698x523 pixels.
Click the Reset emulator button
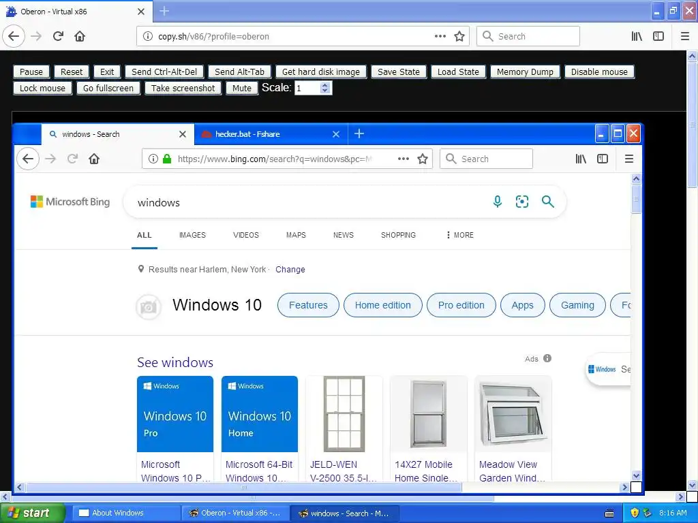coord(72,72)
